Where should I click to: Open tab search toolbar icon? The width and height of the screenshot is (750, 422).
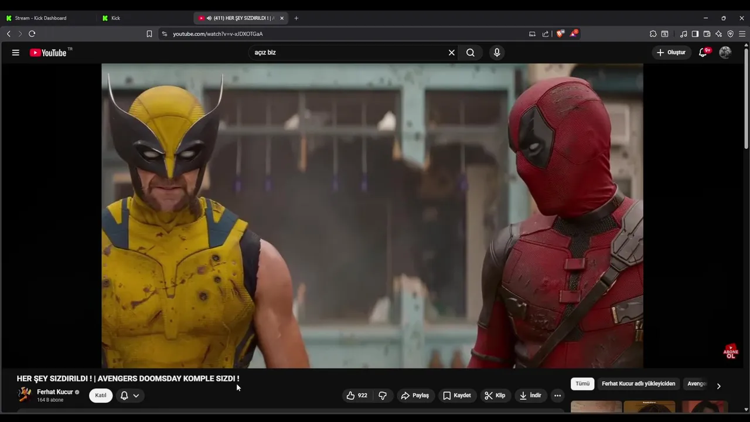click(665, 34)
